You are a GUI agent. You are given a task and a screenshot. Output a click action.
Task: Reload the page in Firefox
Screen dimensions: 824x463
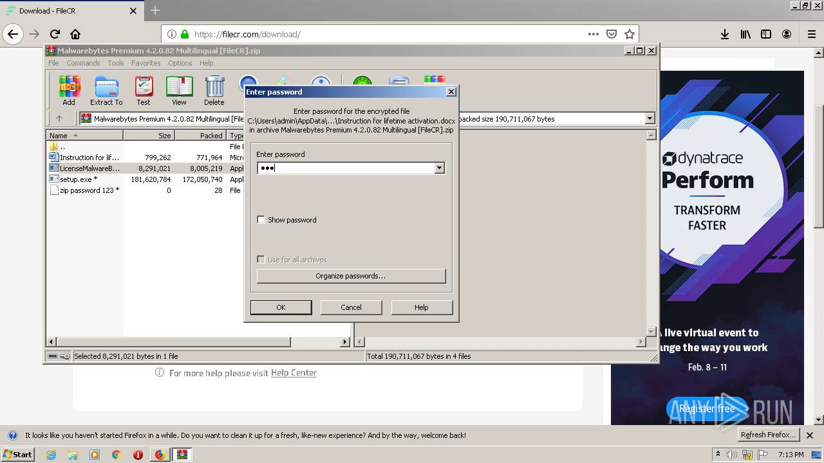click(55, 34)
